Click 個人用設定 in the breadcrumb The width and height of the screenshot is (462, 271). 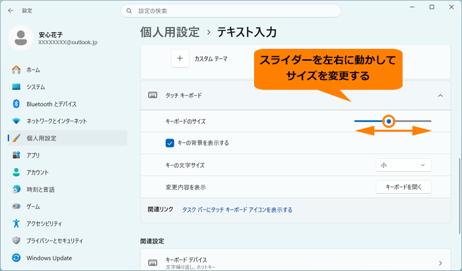[170, 32]
